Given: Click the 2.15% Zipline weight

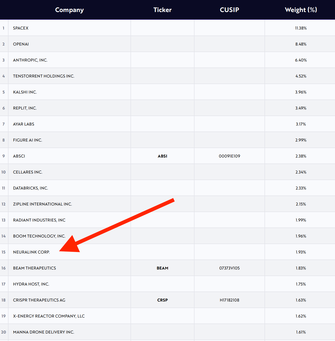Looking at the screenshot, I should [301, 204].
